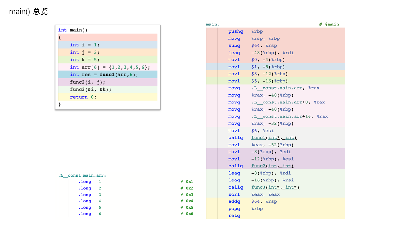Image resolution: width=419 pixels, height=235 pixels.
Task: Click the "main:" assembly label
Action: coord(213,24)
